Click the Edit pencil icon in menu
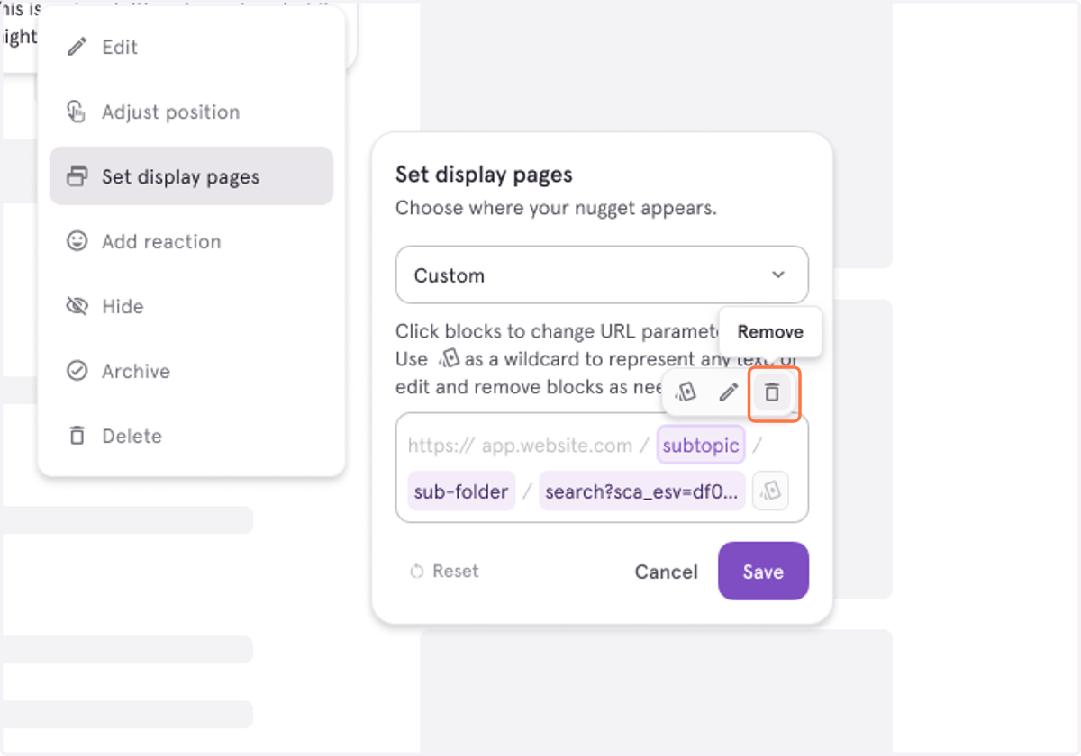Screen dimensions: 1081x756 [77, 47]
